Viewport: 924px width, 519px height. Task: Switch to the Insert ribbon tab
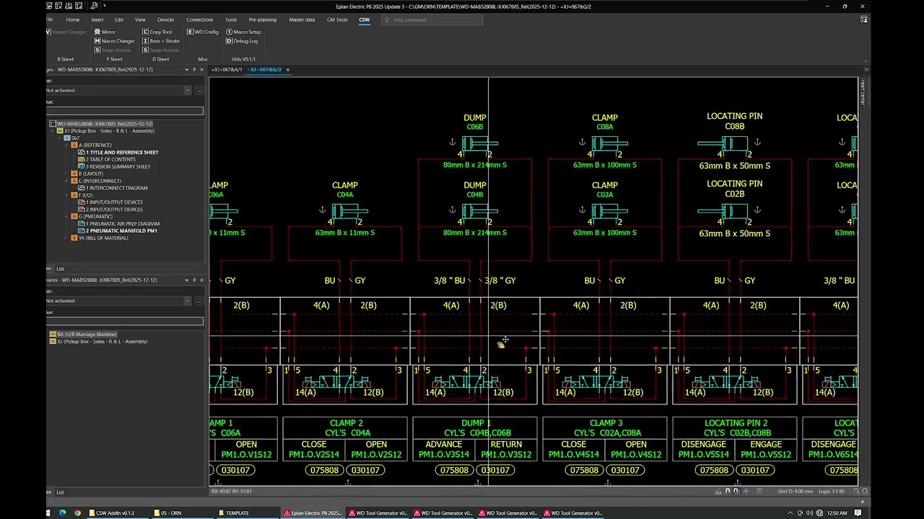(97, 20)
